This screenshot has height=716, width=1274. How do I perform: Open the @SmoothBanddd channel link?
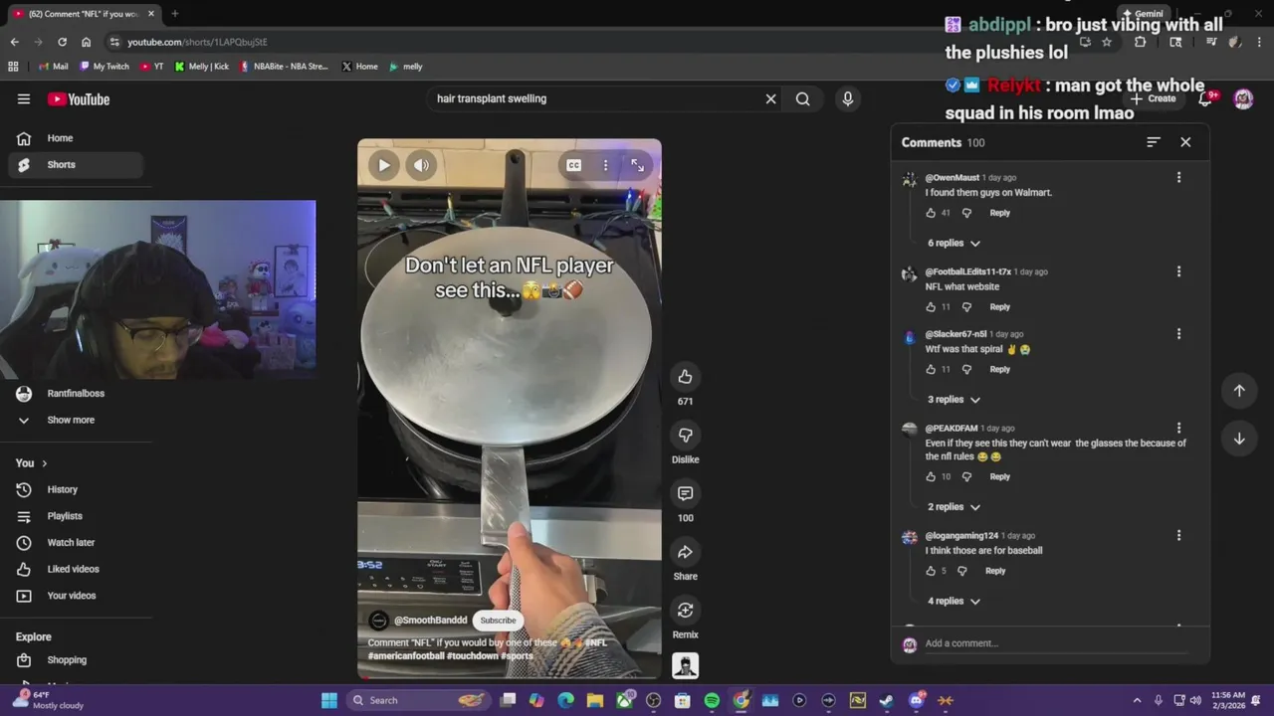click(x=430, y=621)
